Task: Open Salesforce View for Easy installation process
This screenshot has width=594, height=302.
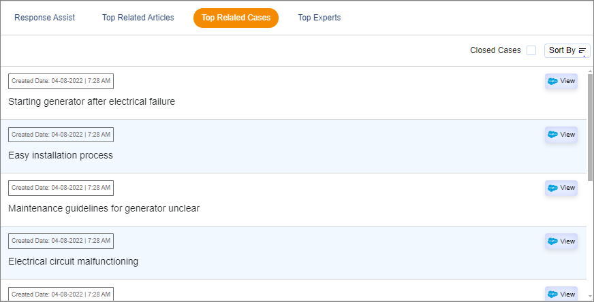Action: (561, 135)
